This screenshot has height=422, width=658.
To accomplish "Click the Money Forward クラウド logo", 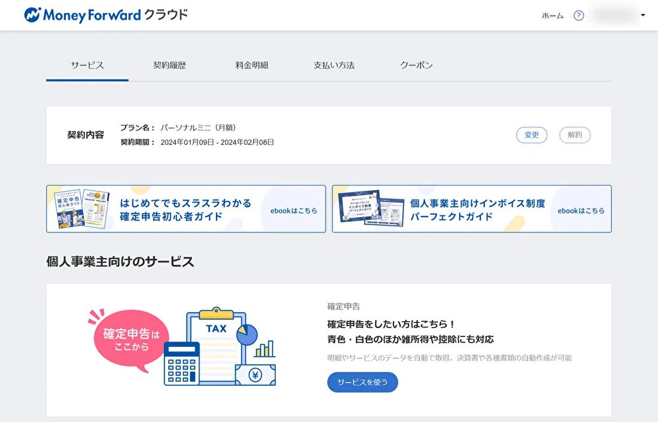I will 106,15.
